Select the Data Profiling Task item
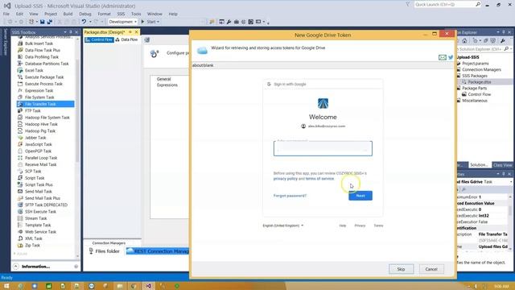This screenshot has height=290, width=515. pyautogui.click(x=42, y=57)
